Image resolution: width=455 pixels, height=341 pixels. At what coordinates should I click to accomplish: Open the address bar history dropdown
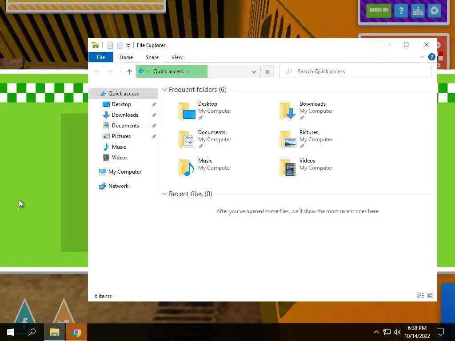[x=254, y=71]
